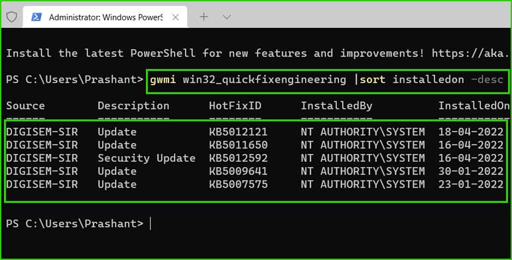Click NT AUTHORITY\SYSTEM in the KB5011650 row
Screen dimensions: 512x260
[363, 145]
